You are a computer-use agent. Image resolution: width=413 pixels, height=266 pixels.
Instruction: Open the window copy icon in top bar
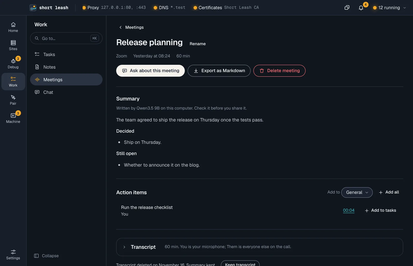tap(347, 7)
